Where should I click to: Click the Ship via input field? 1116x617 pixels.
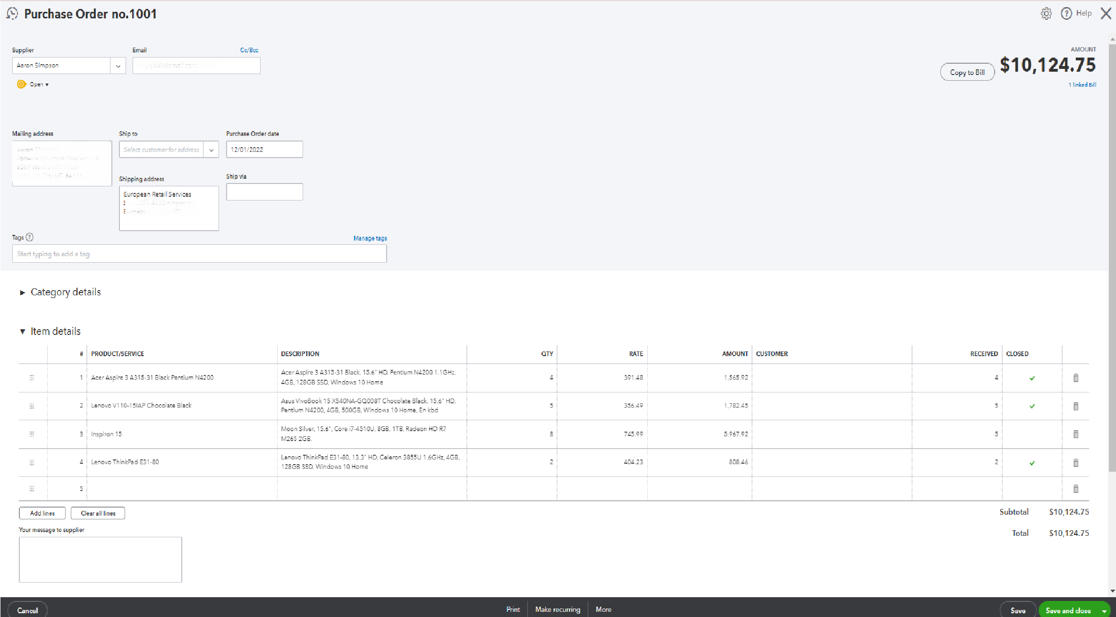point(264,192)
